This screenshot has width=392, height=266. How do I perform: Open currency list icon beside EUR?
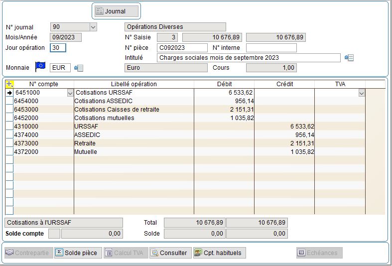pos(79,68)
